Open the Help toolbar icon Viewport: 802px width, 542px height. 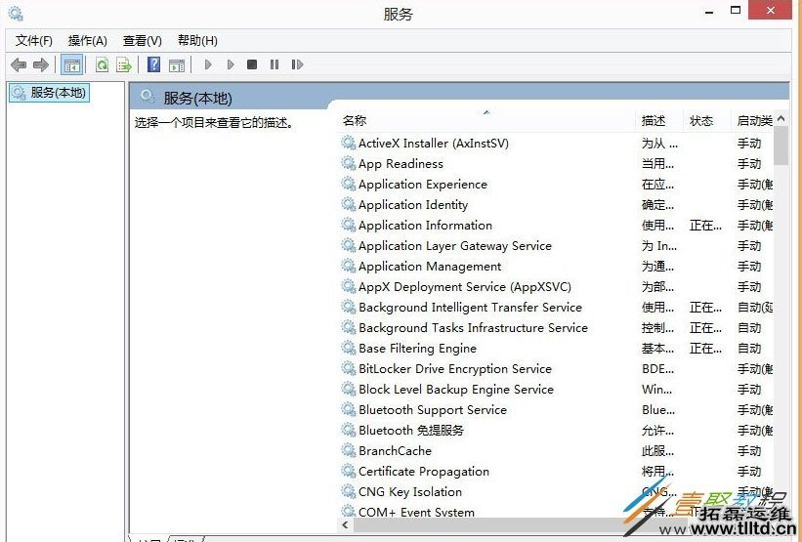153,64
